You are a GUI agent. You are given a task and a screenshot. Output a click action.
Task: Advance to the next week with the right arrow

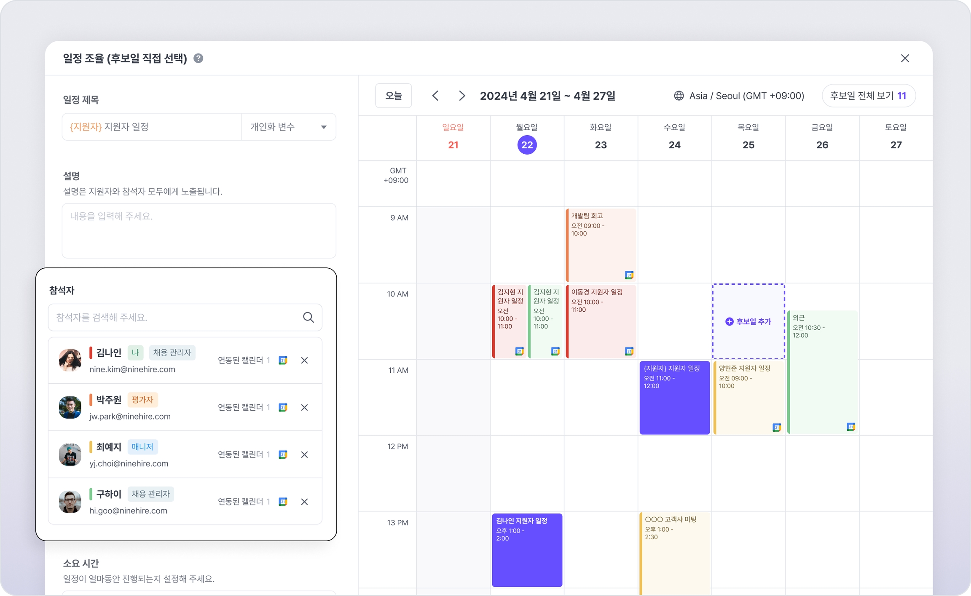click(x=461, y=96)
